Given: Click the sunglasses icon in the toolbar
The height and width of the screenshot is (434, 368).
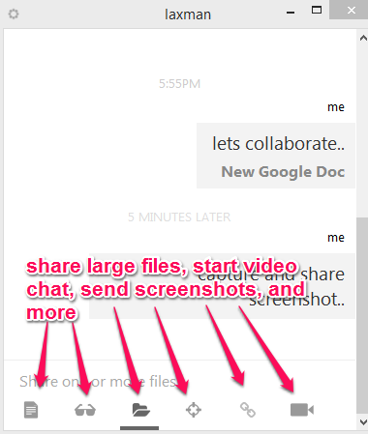Looking at the screenshot, I should [x=85, y=410].
